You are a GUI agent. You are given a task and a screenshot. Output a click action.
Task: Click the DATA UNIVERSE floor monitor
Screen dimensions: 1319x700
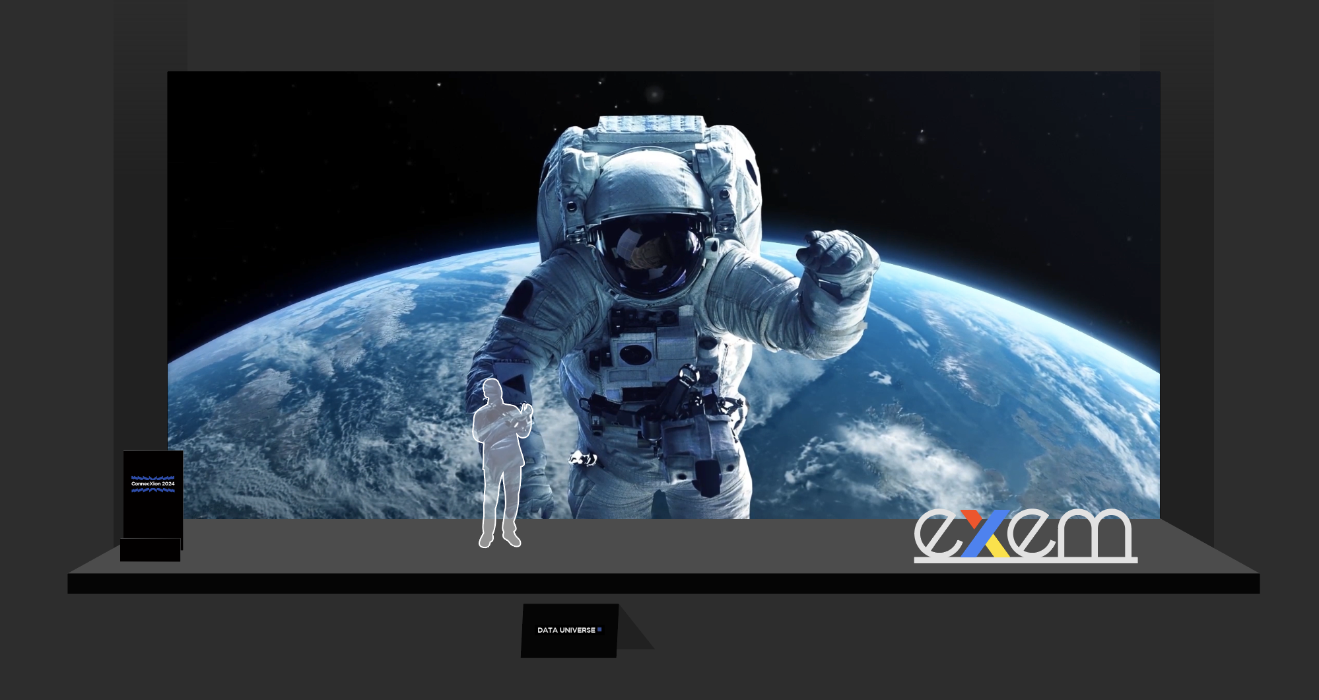pyautogui.click(x=570, y=631)
